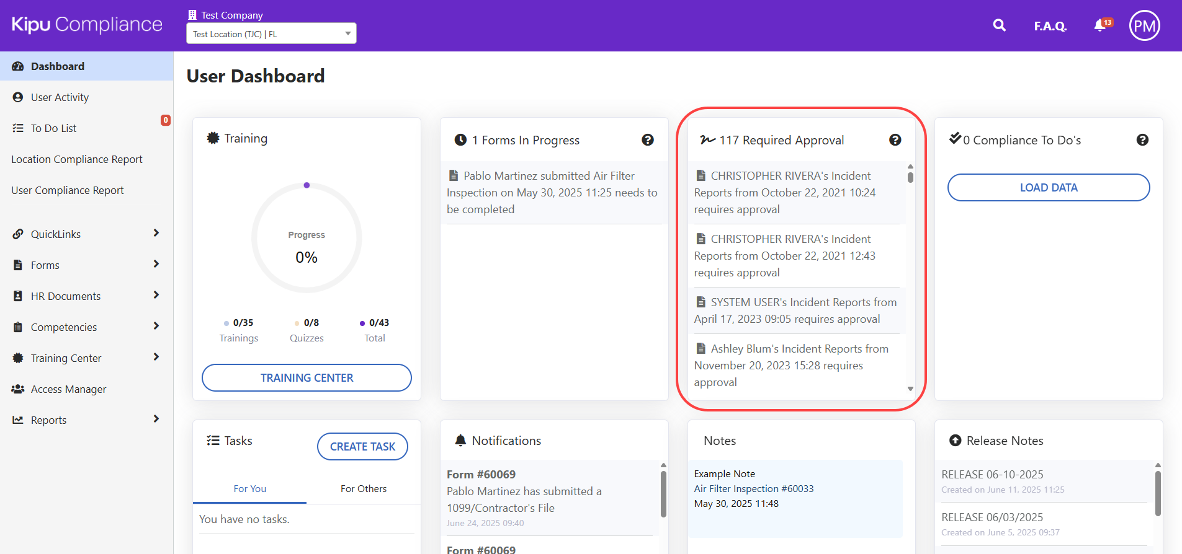Open the Test Location dropdown
Image resolution: width=1182 pixels, height=554 pixels.
[x=271, y=34]
